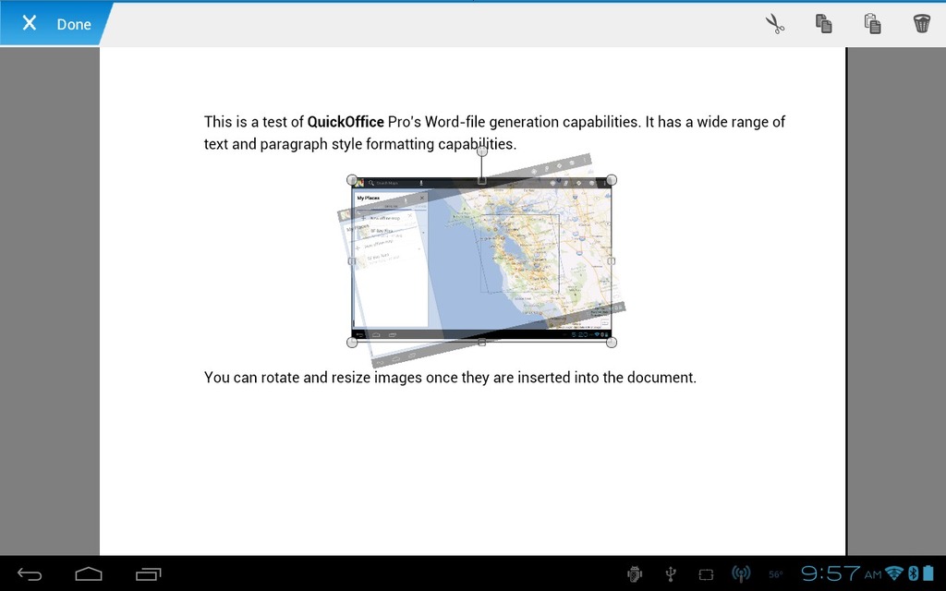Tap the wireless hotspot broadcast icon
Image resolution: width=946 pixels, height=591 pixels.
pyautogui.click(x=741, y=574)
